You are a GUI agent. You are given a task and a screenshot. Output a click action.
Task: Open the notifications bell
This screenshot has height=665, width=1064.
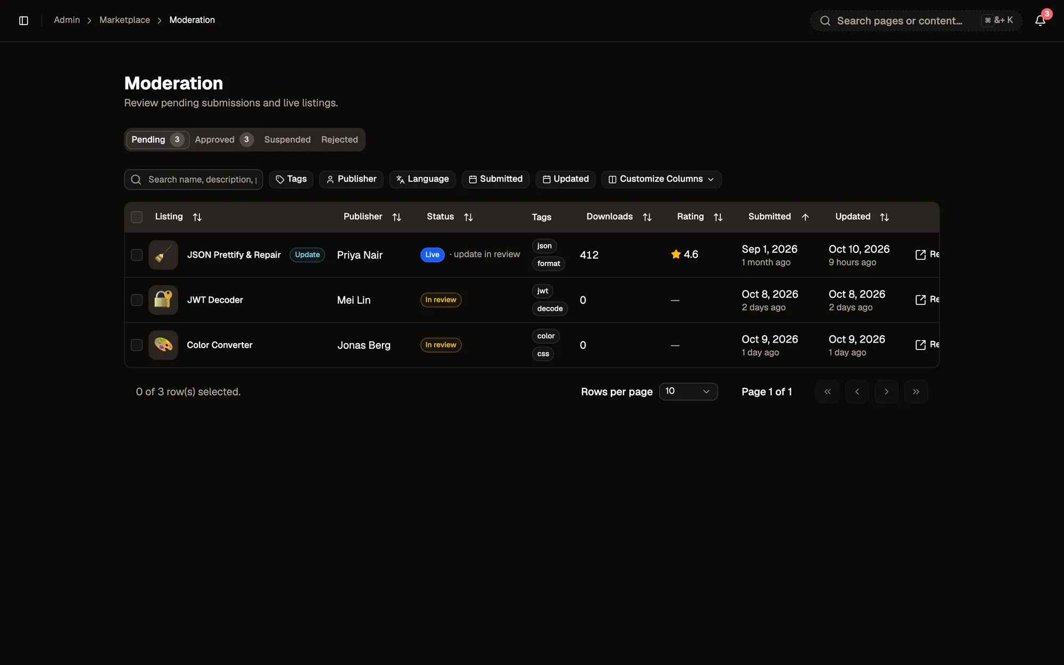click(x=1040, y=20)
